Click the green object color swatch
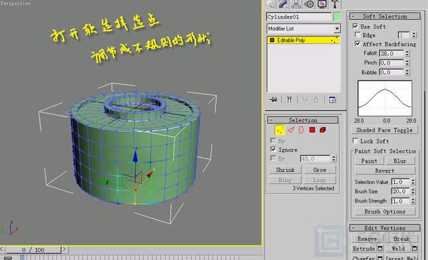Image resolution: width=428 pixels, height=260 pixels. coord(337,17)
